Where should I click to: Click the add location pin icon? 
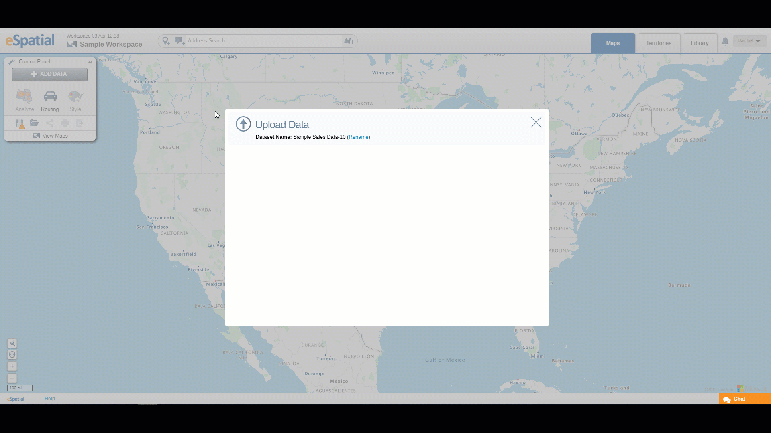[166, 41]
